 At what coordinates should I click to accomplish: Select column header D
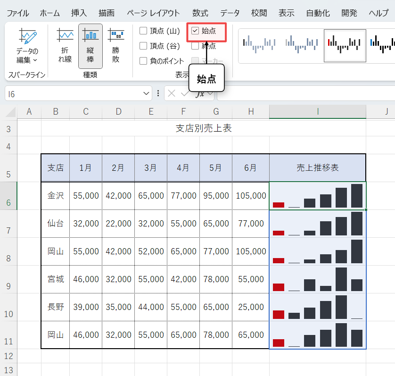(x=118, y=111)
